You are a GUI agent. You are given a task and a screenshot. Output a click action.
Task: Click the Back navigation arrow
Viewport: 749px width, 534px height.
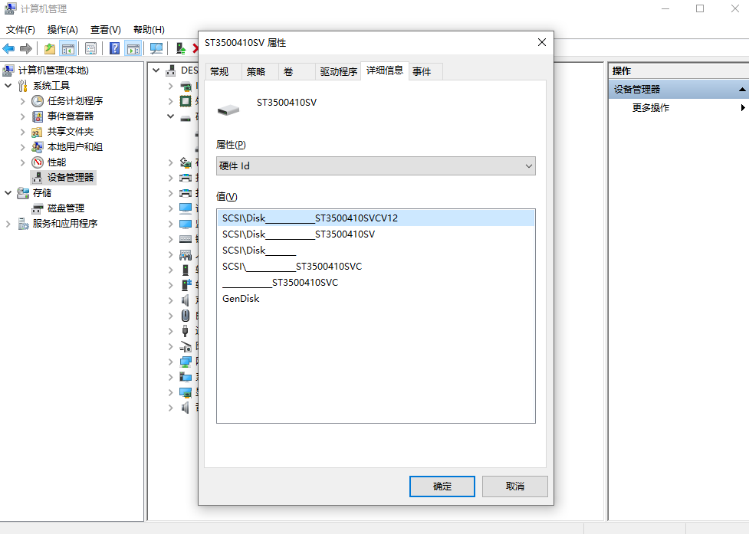[x=9, y=48]
